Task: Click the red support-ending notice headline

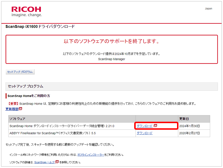Action: 111,41
